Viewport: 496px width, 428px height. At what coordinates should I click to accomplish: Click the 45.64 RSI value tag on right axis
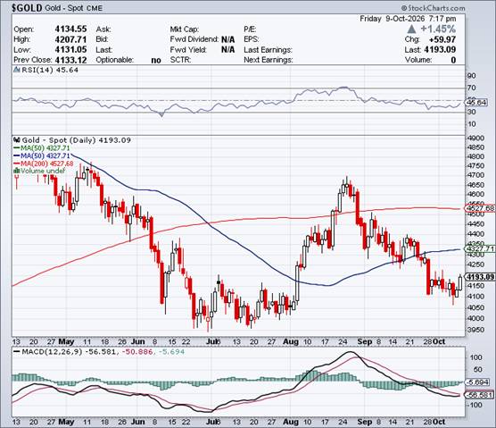476,103
